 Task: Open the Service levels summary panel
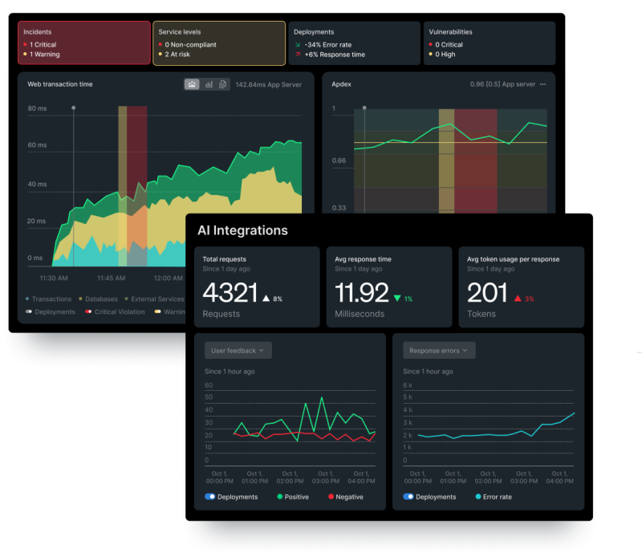click(221, 43)
